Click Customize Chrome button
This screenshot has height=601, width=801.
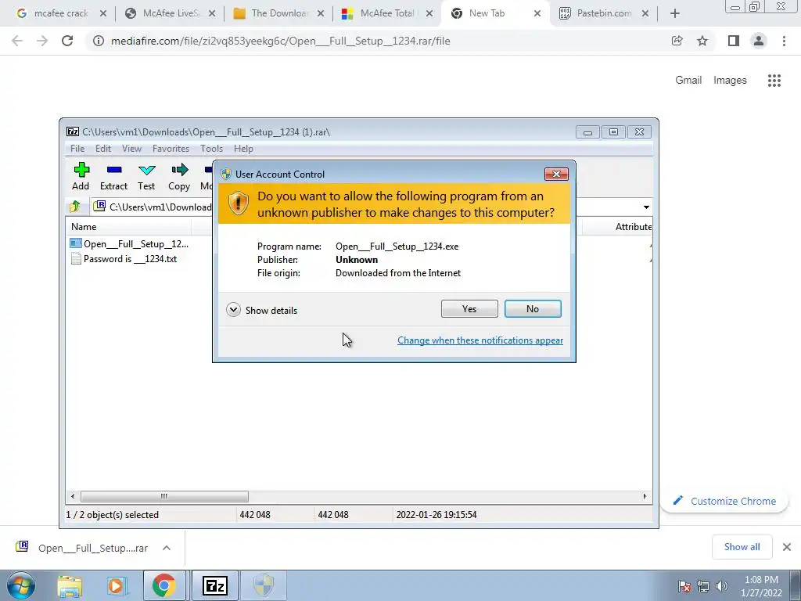(x=724, y=502)
